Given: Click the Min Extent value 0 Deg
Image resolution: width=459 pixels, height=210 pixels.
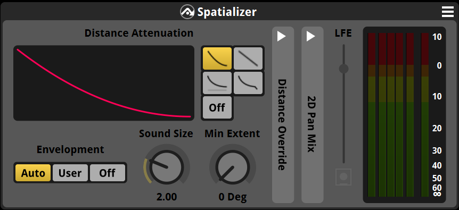Looking at the screenshot, I should [x=233, y=197].
